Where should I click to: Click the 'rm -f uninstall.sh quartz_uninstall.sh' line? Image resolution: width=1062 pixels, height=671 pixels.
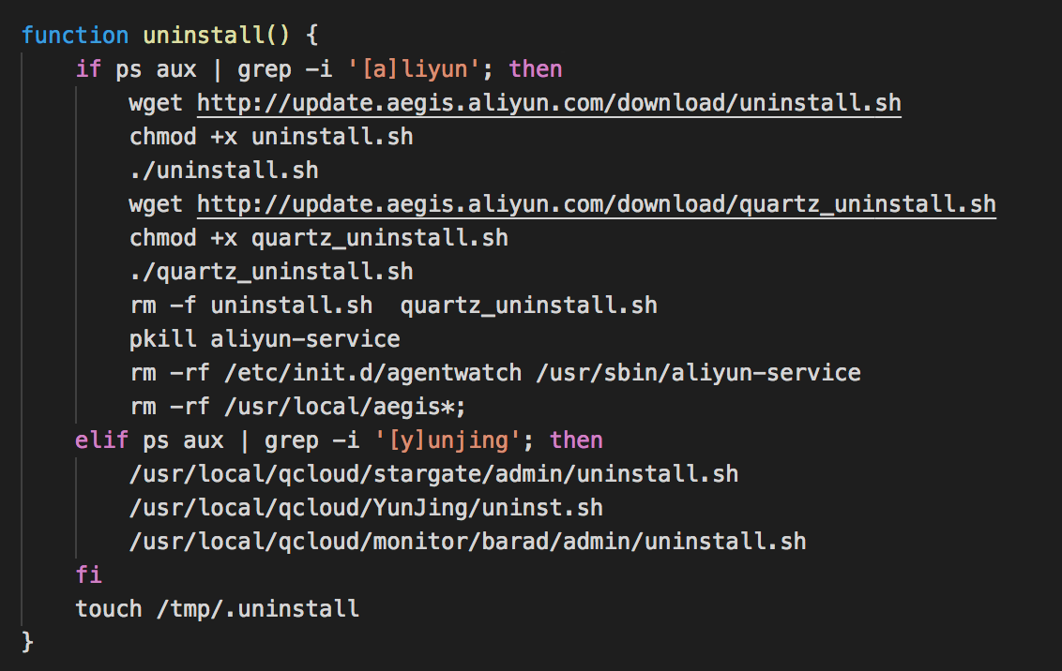coord(393,306)
